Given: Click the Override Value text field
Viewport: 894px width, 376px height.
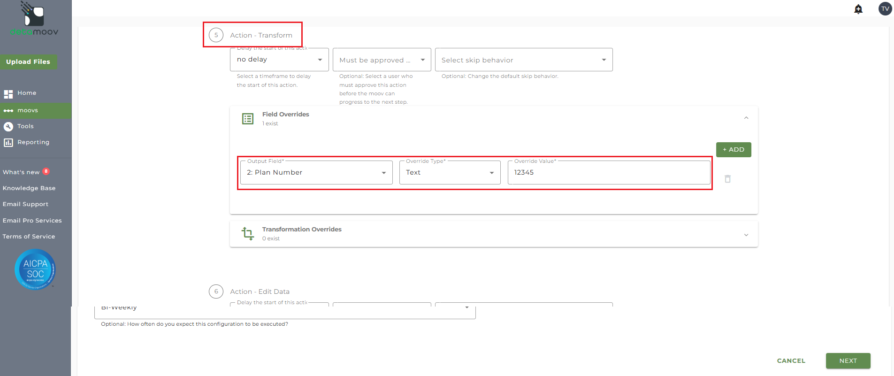Looking at the screenshot, I should coord(608,173).
